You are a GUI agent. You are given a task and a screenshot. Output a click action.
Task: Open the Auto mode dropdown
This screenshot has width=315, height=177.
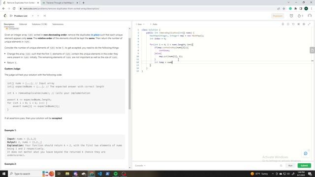click(x=154, y=24)
